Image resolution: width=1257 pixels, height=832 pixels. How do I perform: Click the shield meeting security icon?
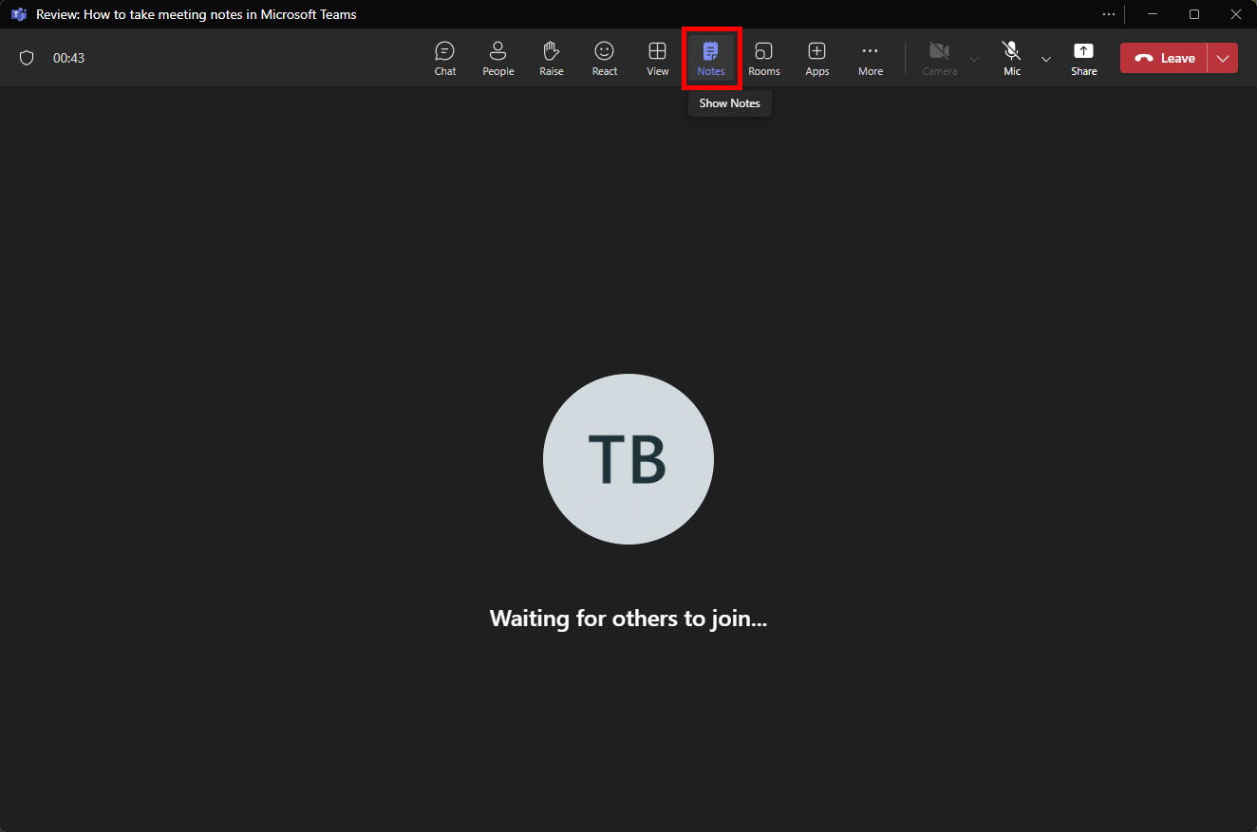click(27, 58)
